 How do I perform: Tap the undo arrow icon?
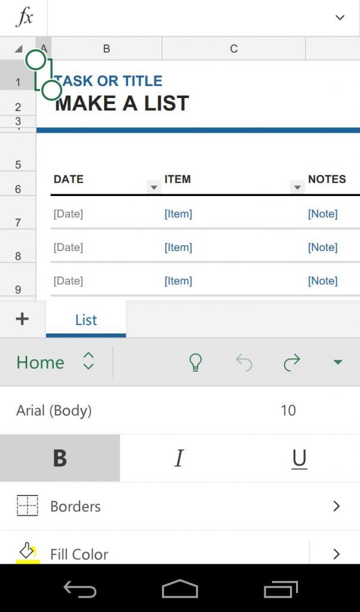coord(245,362)
